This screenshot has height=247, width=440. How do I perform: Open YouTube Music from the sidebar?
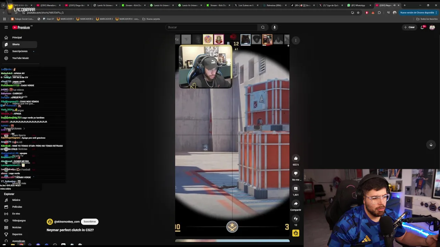point(19,58)
